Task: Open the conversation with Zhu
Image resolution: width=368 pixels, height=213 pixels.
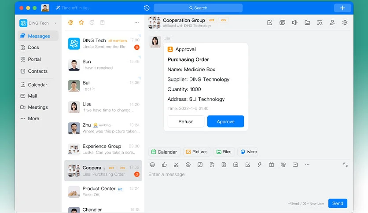Action: pos(103,128)
